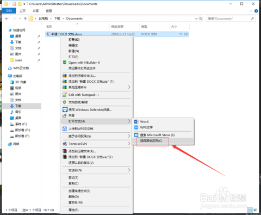Click the 文档加密/解密 green shield icon
The width and height of the screenshot is (261, 215).
point(65,102)
